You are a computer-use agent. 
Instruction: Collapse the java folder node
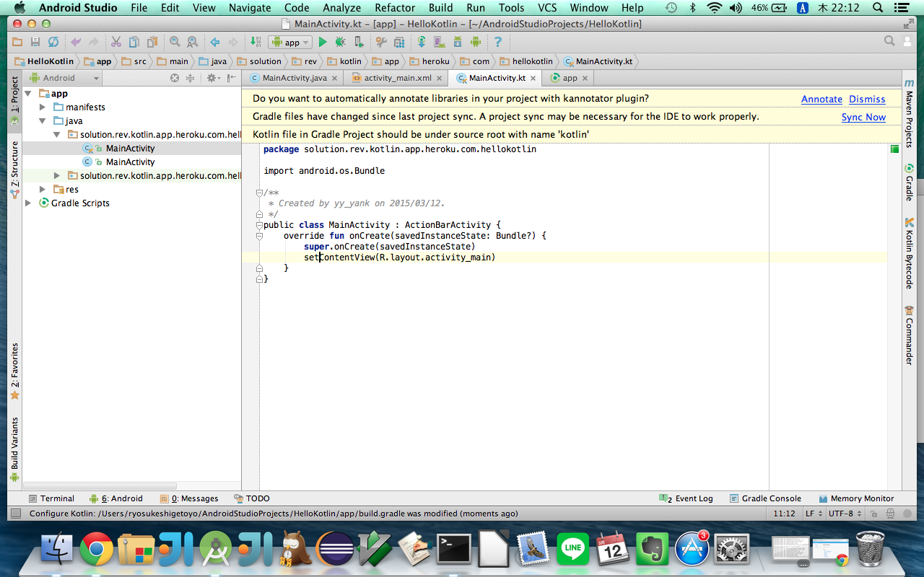pos(43,121)
